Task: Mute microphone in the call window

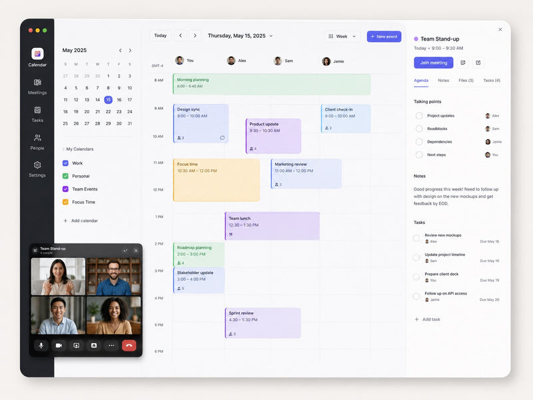Action: (41, 345)
